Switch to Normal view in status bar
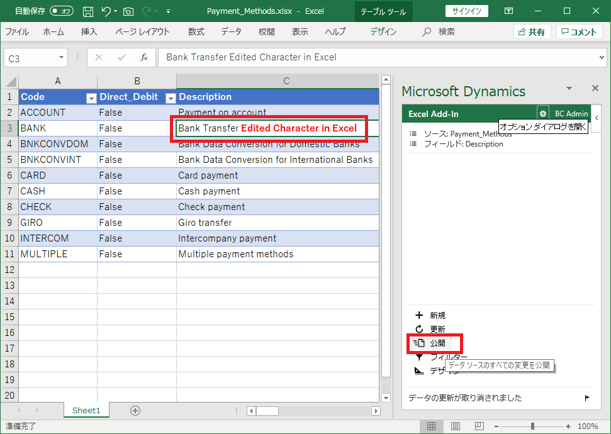Screen dimensions: 611x434 432,426
